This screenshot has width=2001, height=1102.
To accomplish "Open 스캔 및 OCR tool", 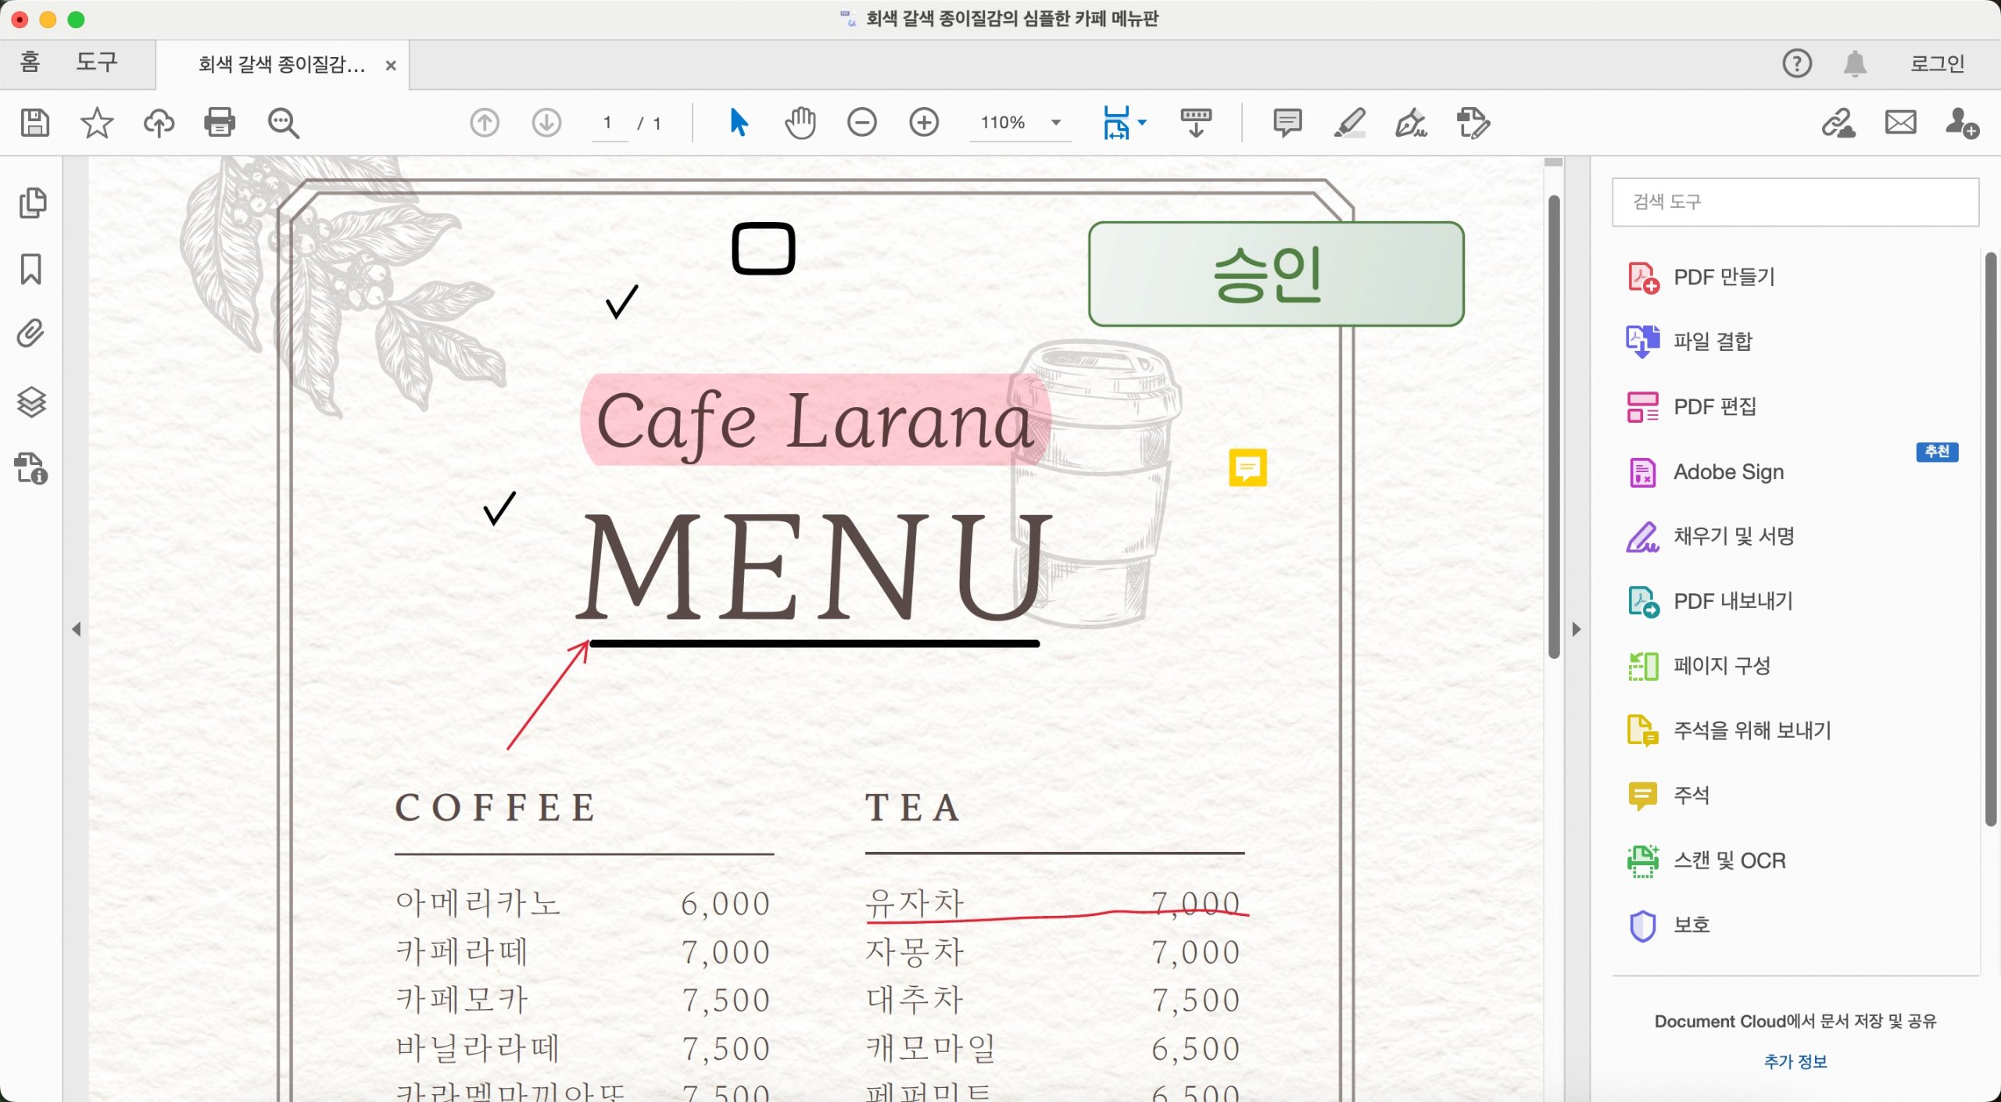I will coord(1706,860).
